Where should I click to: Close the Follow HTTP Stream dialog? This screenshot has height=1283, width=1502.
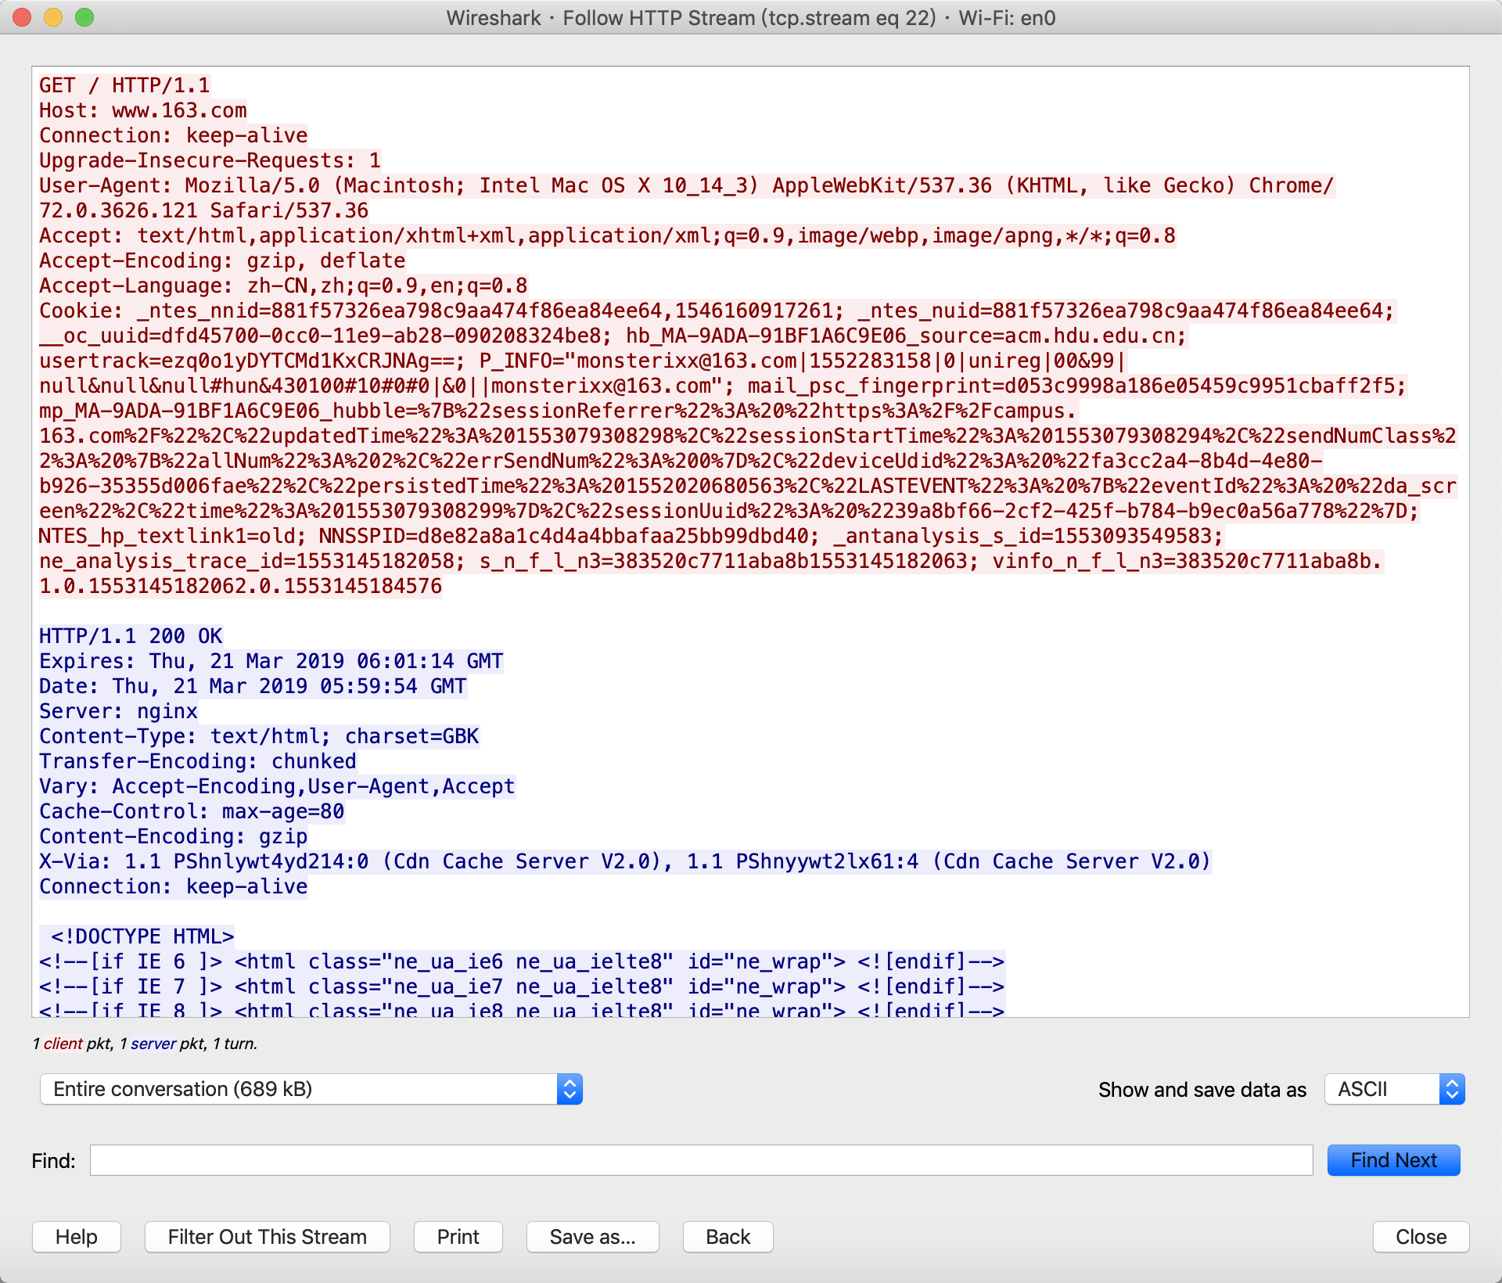[x=1421, y=1237]
